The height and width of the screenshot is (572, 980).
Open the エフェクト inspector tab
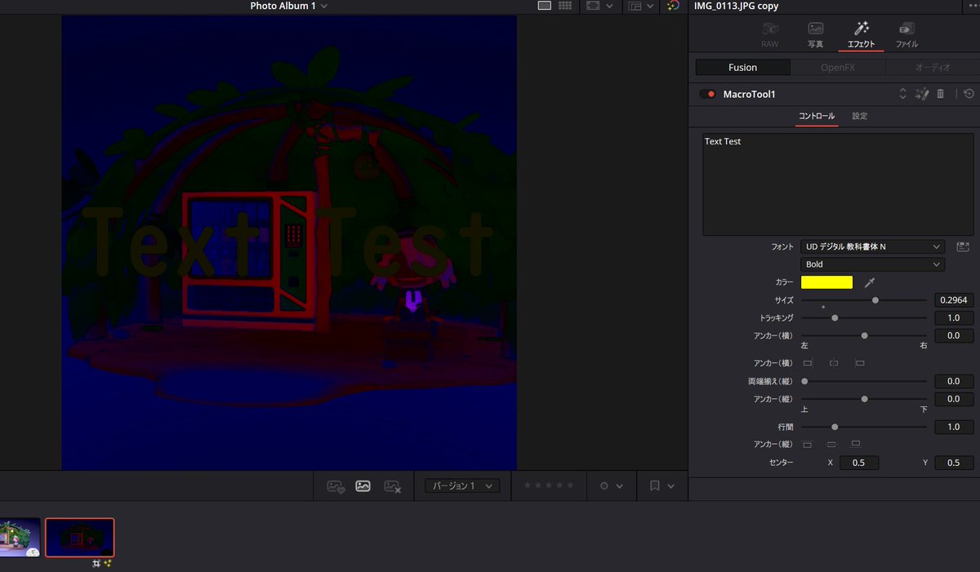point(861,35)
